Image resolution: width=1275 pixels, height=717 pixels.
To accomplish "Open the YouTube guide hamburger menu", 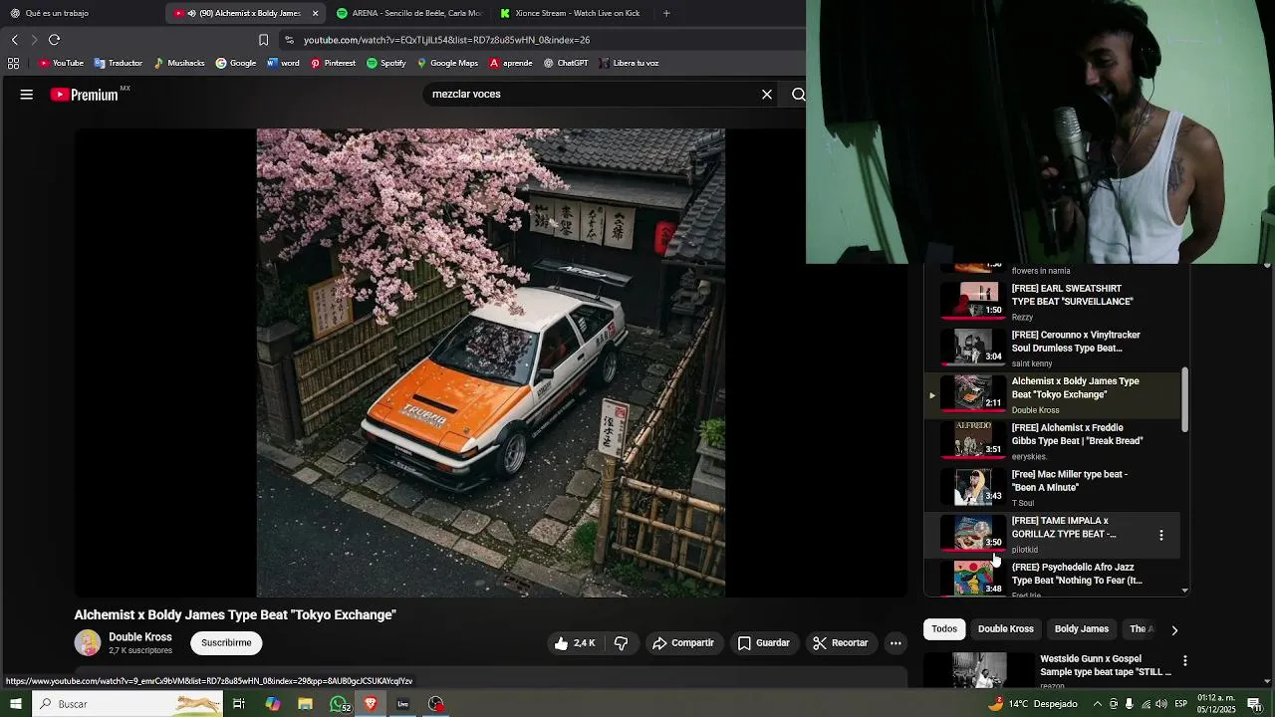I will coord(27,95).
